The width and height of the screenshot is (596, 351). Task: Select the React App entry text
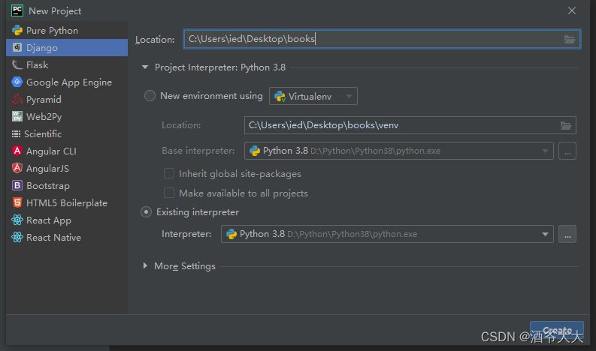click(49, 220)
